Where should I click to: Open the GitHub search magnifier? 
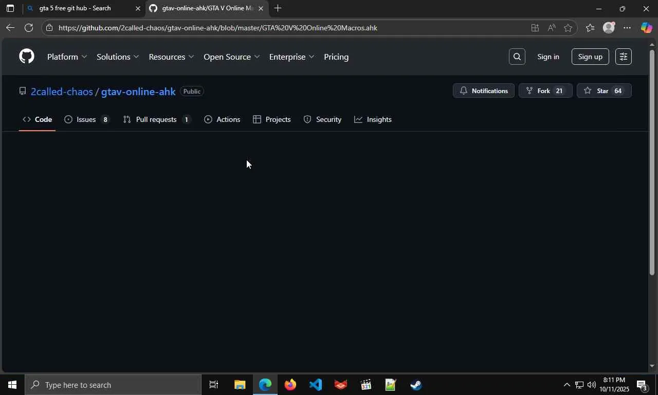point(517,57)
